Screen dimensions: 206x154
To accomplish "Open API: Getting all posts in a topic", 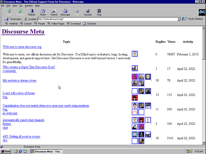I will pos(21,136).
